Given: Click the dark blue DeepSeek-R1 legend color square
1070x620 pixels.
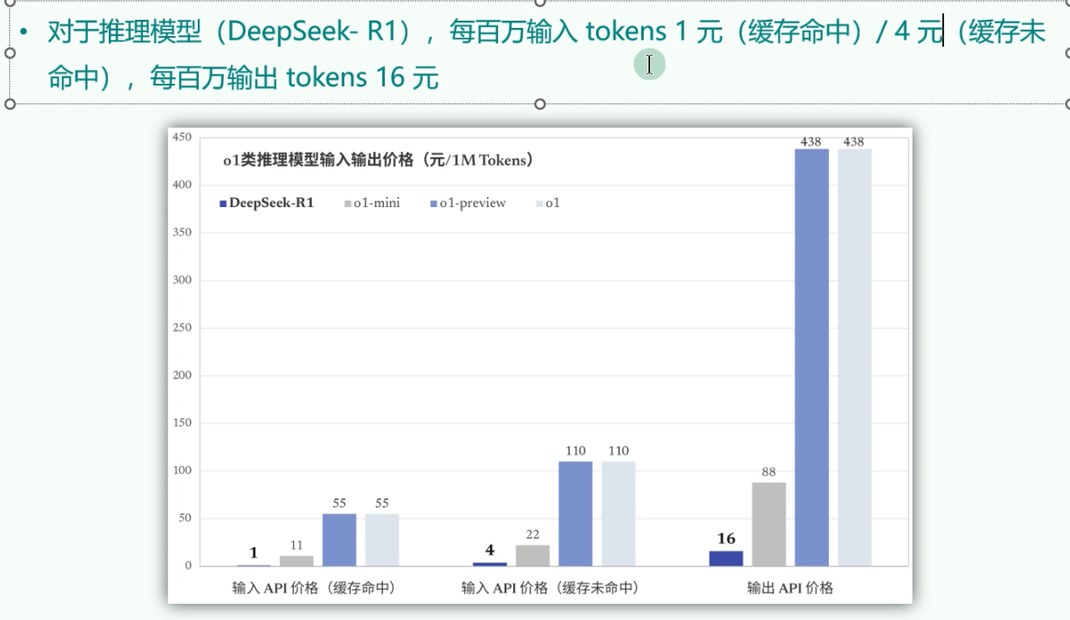Looking at the screenshot, I should pyautogui.click(x=223, y=203).
